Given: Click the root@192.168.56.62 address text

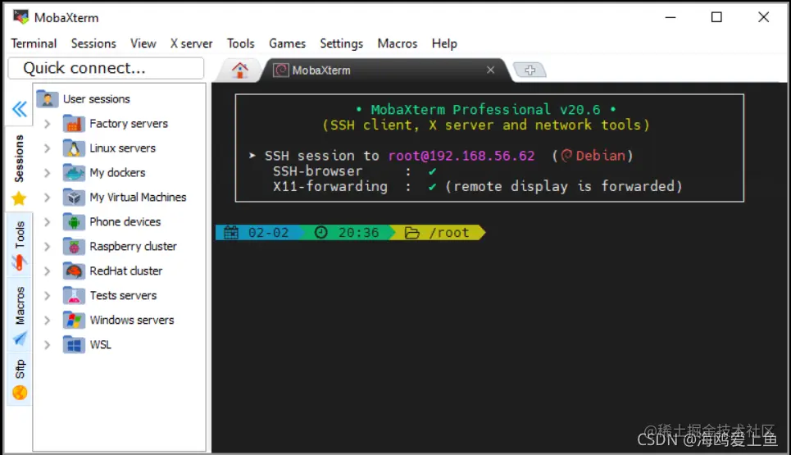Looking at the screenshot, I should (x=461, y=156).
